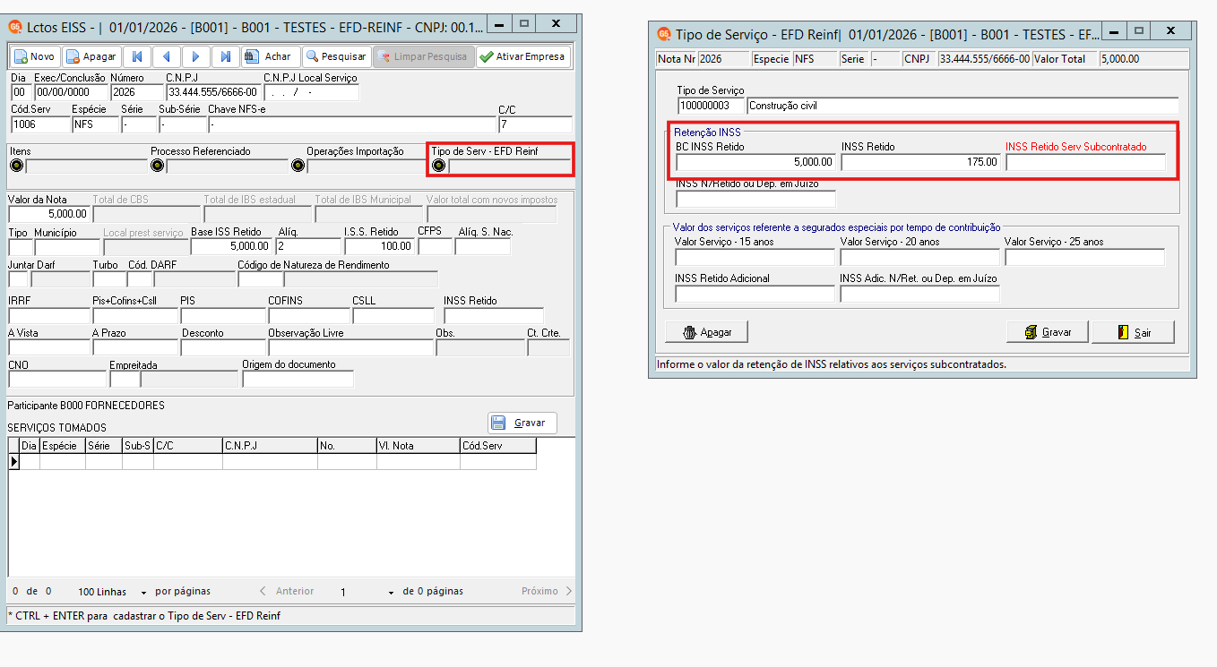Click the Apagar toolbar button in Lctos EISS
The height and width of the screenshot is (667, 1217).
pyautogui.click(x=91, y=56)
